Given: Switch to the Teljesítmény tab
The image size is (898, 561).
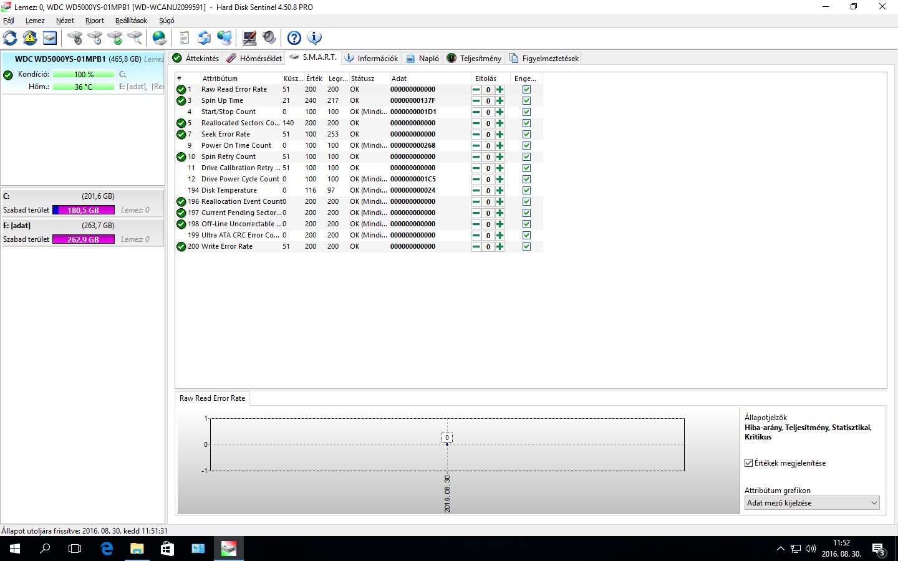Looking at the screenshot, I should point(475,59).
